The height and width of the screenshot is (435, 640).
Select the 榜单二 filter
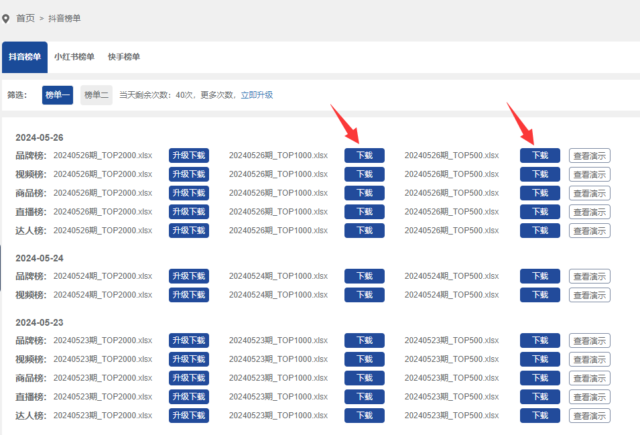[97, 95]
